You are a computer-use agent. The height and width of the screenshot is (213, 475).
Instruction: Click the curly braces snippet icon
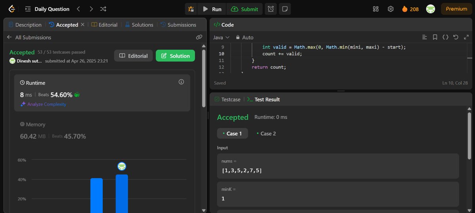click(445, 37)
